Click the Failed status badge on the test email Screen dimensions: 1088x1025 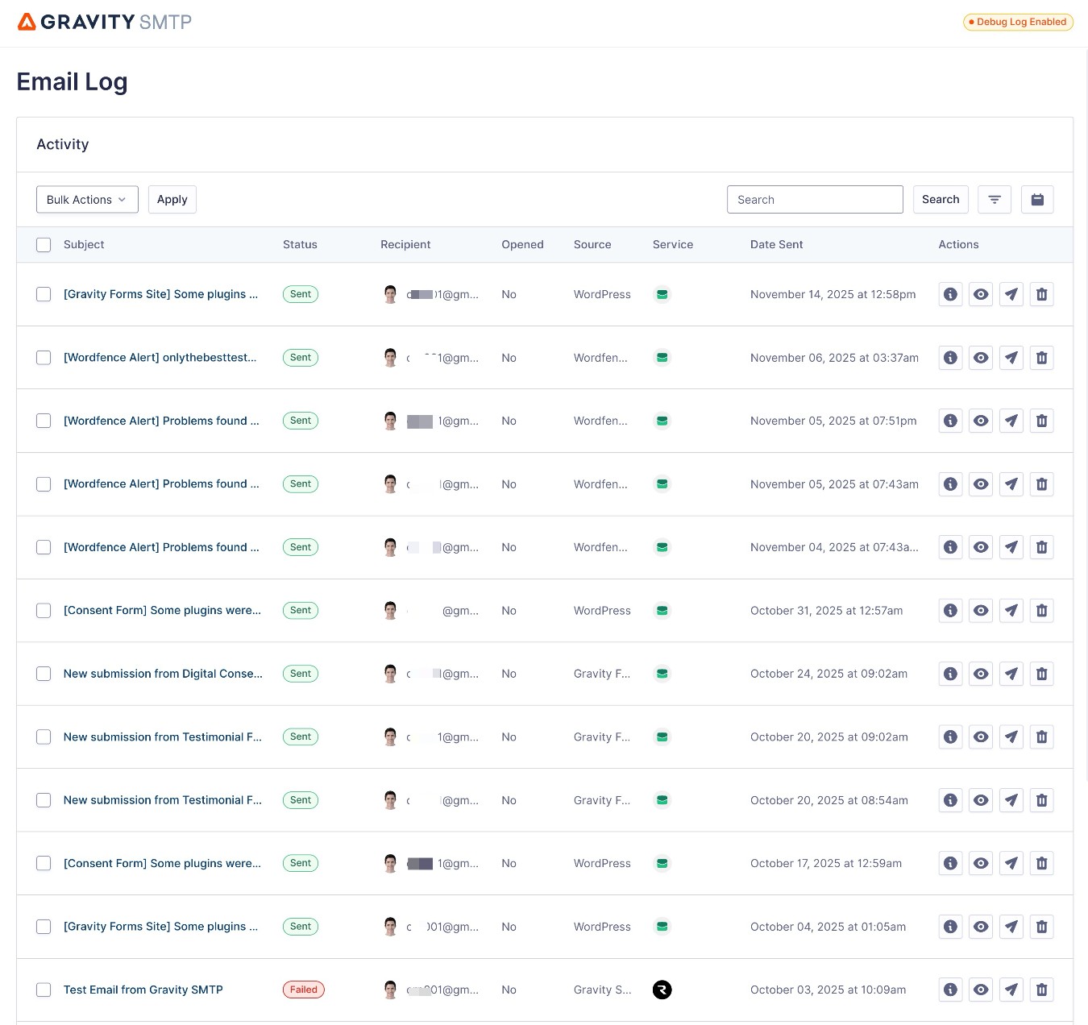pos(303,990)
